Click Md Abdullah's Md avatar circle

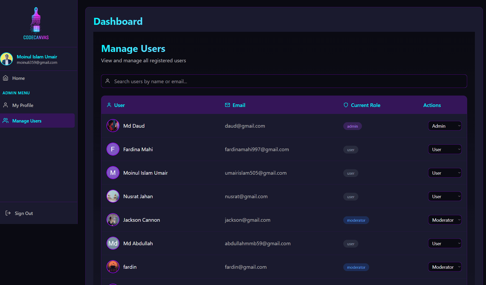(113, 243)
